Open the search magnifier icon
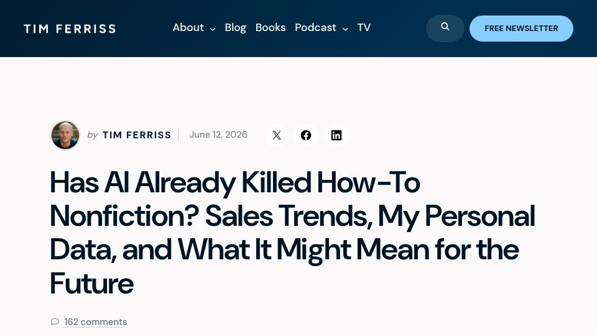The width and height of the screenshot is (597, 335). tap(445, 27)
